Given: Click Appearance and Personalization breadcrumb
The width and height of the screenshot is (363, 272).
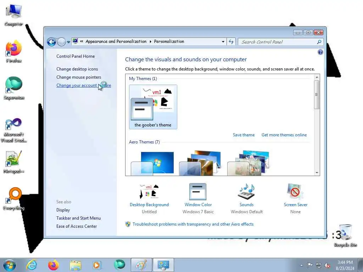Looking at the screenshot, I should [x=116, y=41].
